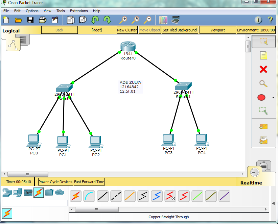Select the automatic connection type lightning
This screenshot has width=278, height=224.
click(x=76, y=196)
